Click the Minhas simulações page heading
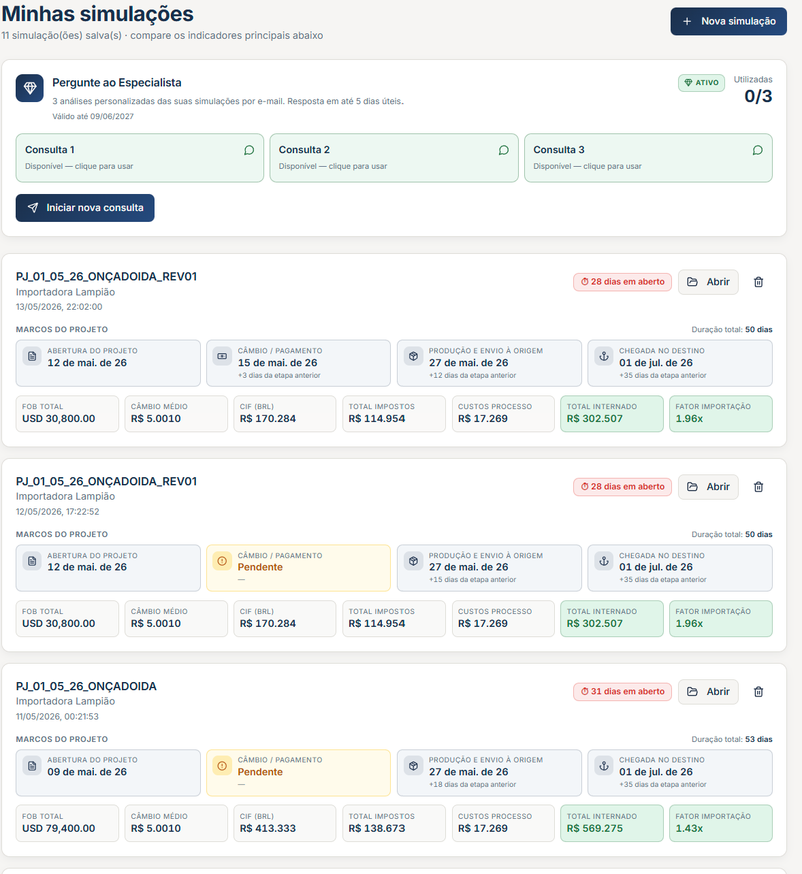 tap(97, 14)
